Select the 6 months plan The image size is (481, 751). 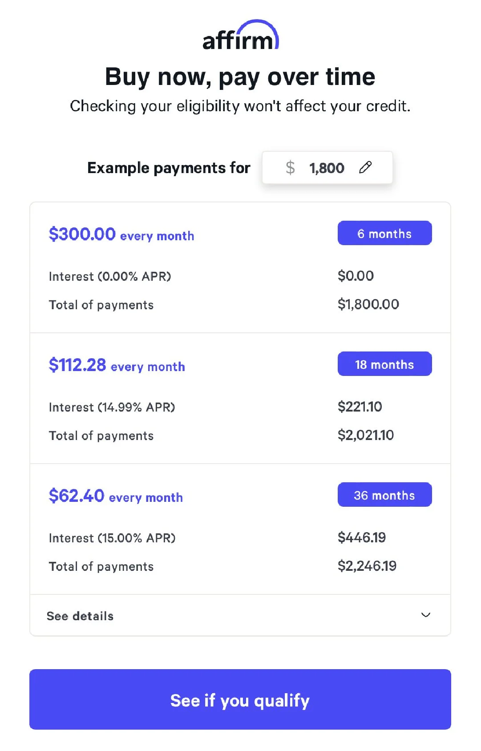pos(384,233)
